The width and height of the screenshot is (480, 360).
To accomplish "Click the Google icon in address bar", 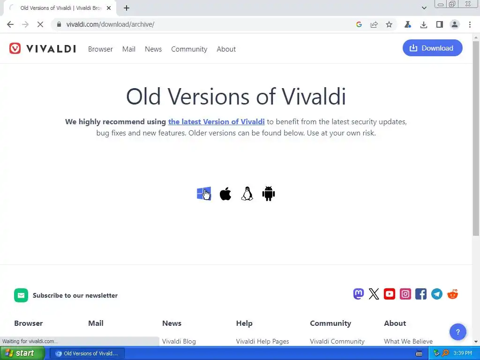I will [359, 24].
